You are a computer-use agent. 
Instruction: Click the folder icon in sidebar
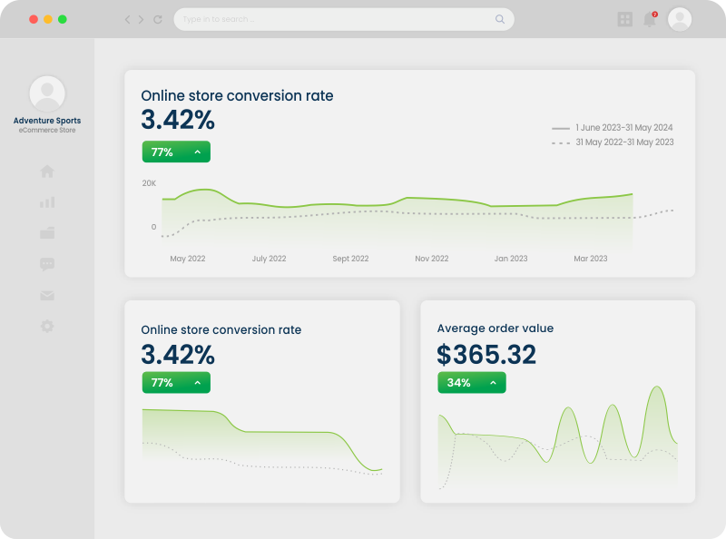[47, 233]
